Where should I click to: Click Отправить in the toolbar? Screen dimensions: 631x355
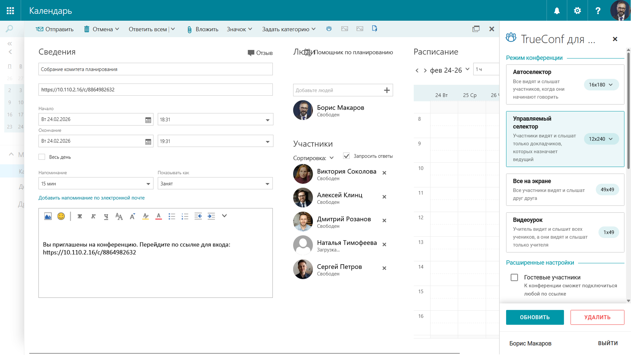pos(55,29)
